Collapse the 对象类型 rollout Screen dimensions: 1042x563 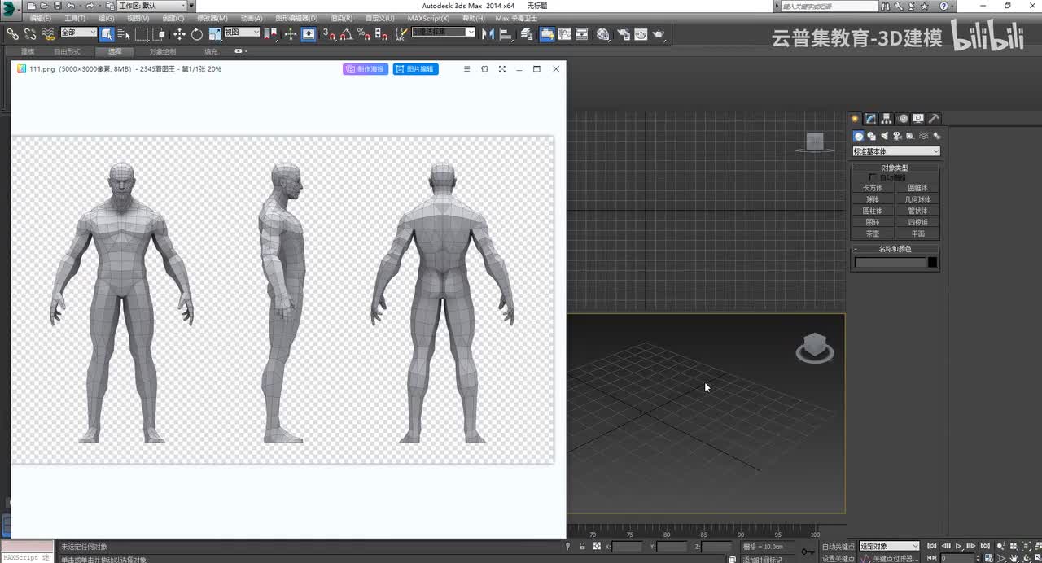coord(895,168)
